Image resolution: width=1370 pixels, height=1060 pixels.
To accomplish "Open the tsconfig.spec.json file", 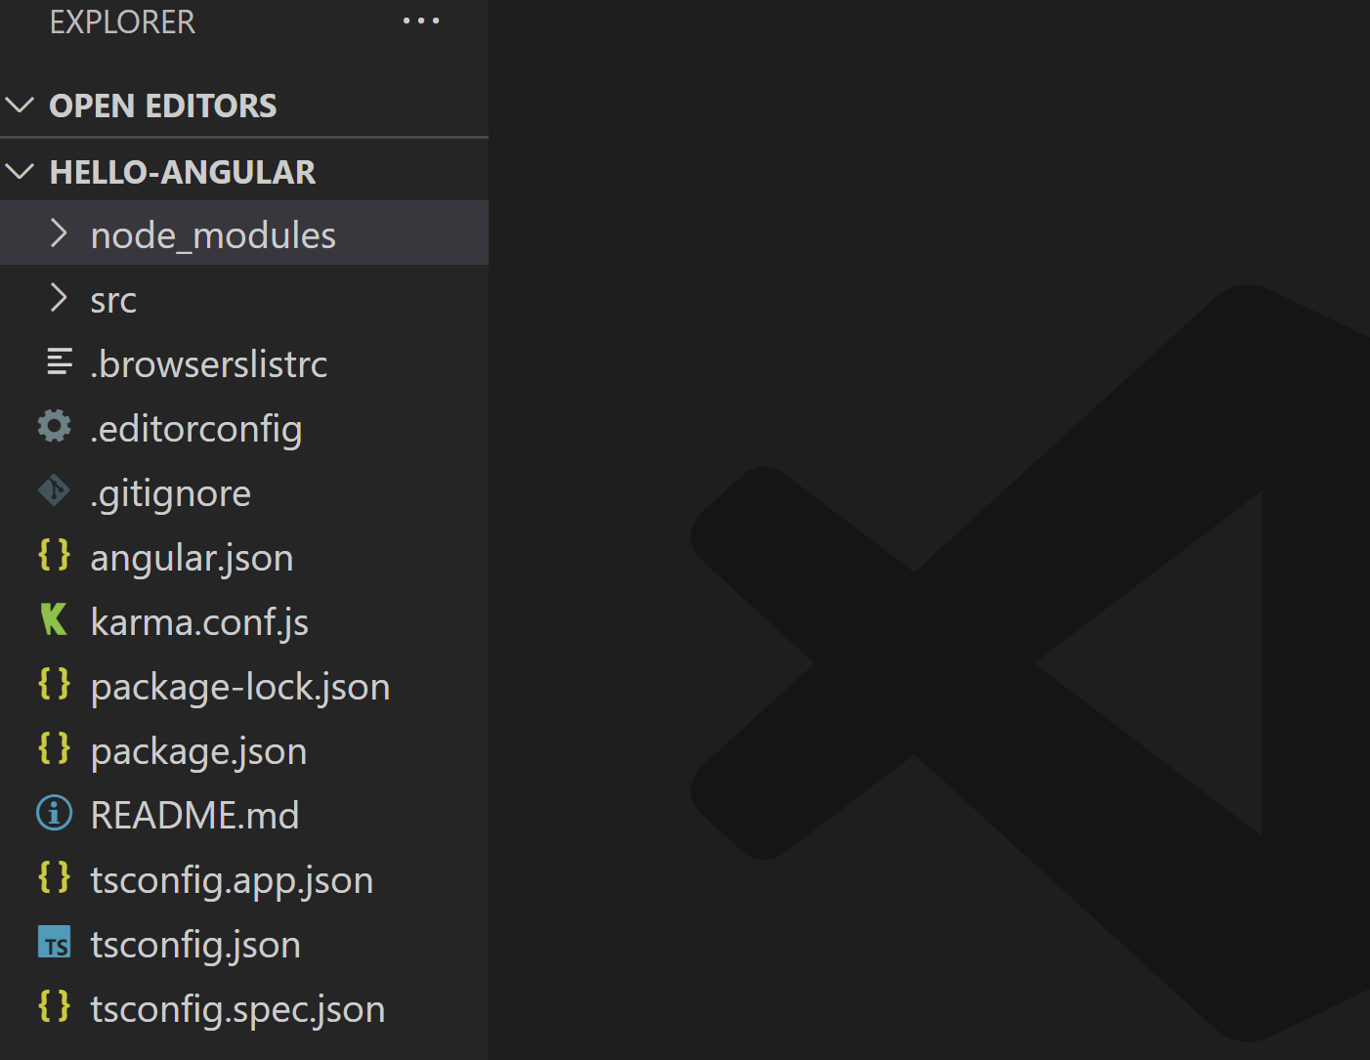I will tap(237, 1009).
